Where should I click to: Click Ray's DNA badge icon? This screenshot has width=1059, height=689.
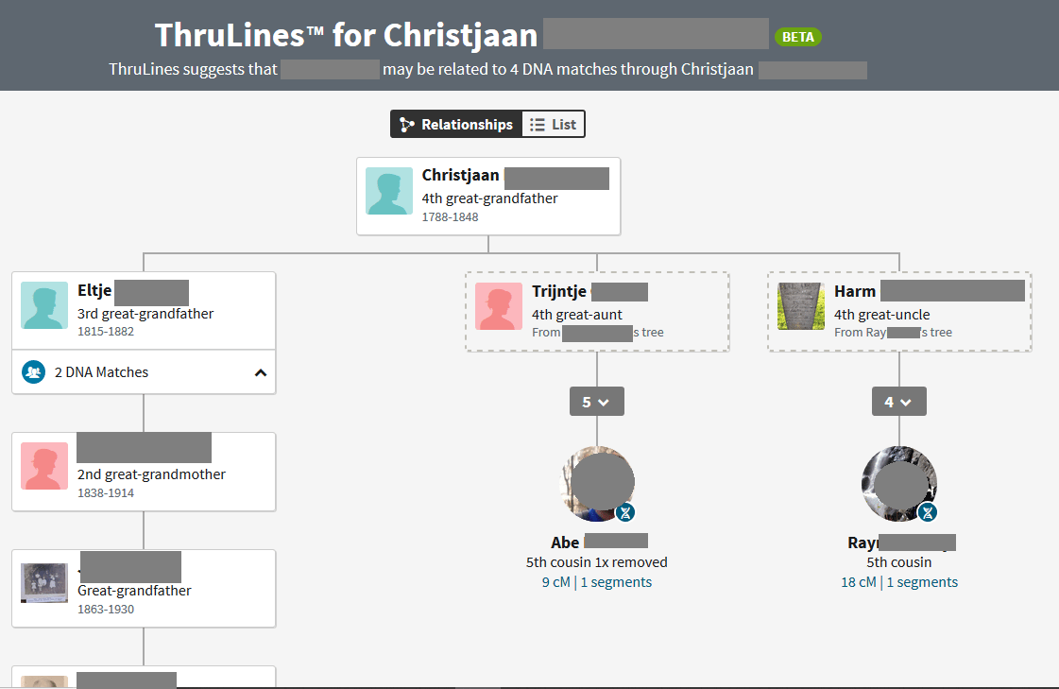tap(928, 512)
